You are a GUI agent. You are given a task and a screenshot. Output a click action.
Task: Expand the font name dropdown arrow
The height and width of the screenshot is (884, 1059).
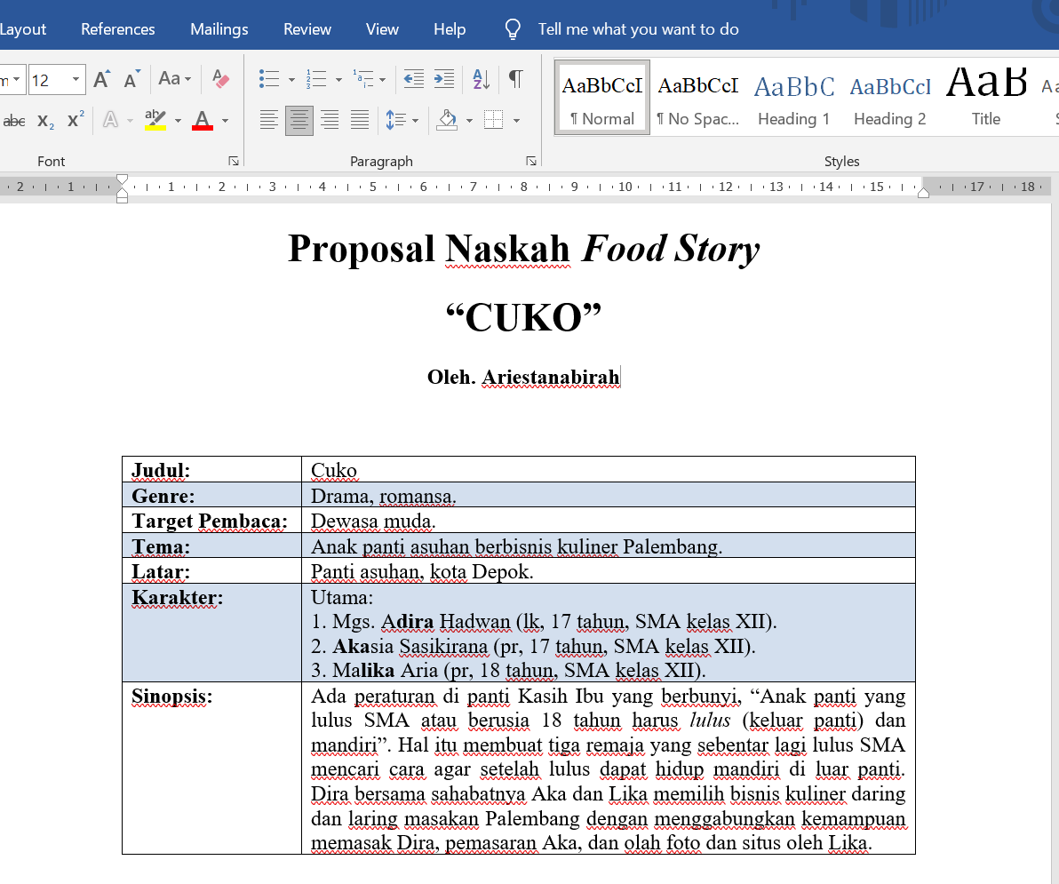(x=17, y=80)
